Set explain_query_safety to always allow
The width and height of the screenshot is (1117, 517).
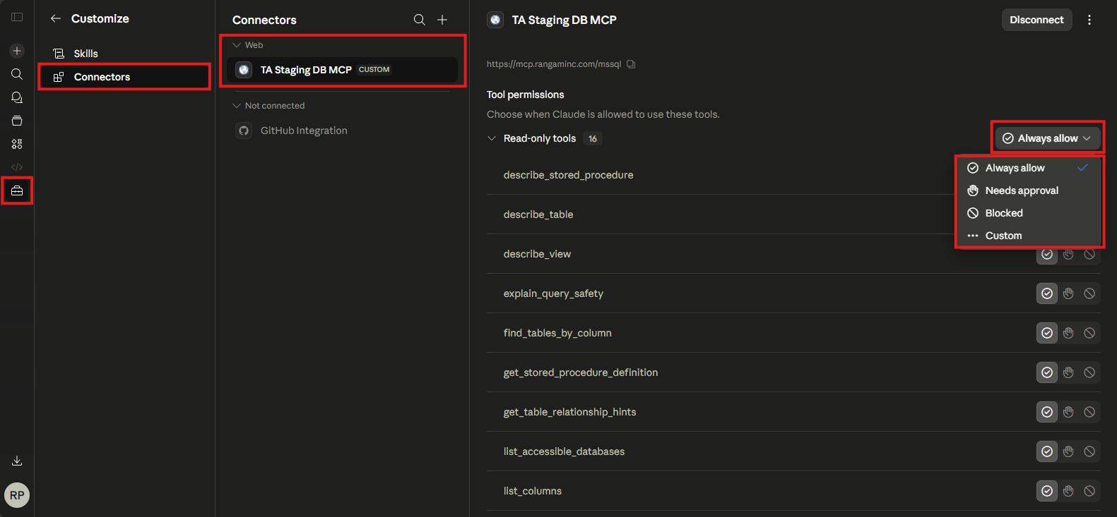tap(1047, 293)
